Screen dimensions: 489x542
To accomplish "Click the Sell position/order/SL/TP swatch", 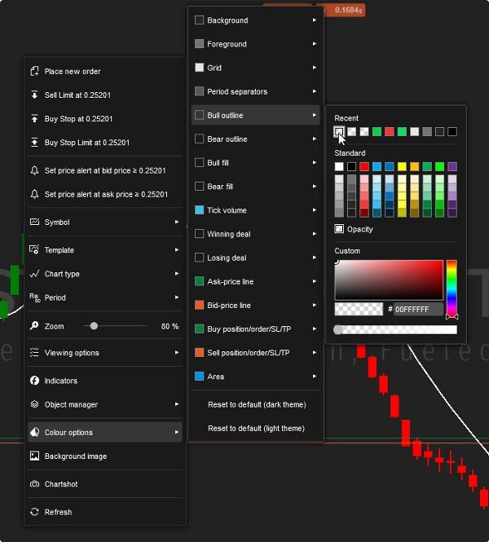I will coord(200,353).
